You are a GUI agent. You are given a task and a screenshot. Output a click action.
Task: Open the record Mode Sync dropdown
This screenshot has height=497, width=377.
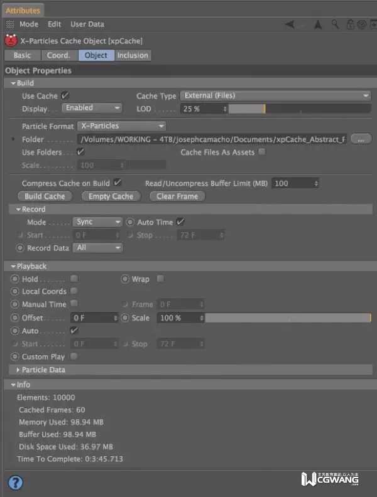tap(97, 222)
